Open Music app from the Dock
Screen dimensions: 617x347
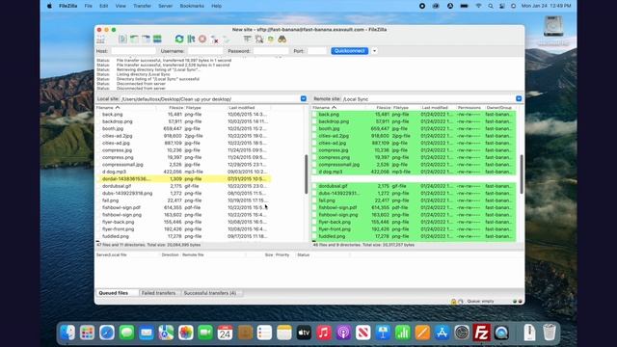(324, 333)
